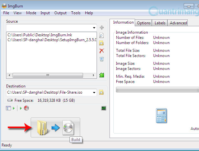Open the Source dropdown arrow
The image size is (199, 151).
pyautogui.click(x=94, y=28)
